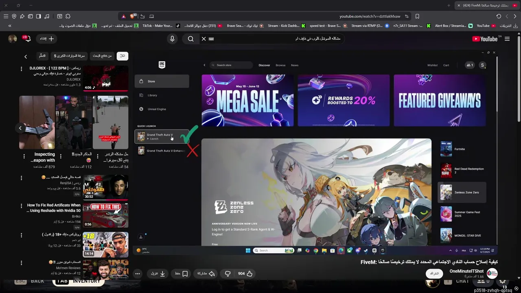Close the FiveM YouTube browser tab
Image resolution: width=521 pixels, height=293 pixels.
459,5
